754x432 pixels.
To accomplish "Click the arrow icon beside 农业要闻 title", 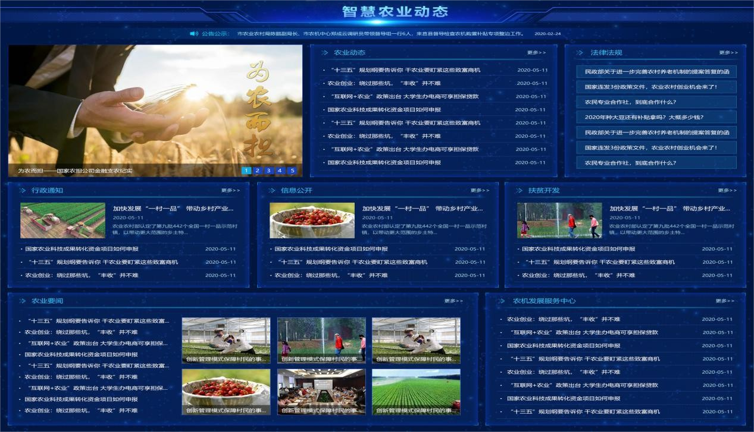I will pos(22,301).
